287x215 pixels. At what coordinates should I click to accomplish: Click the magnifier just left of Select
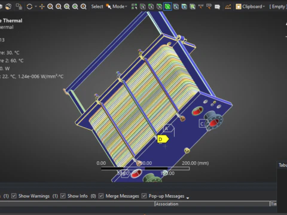point(83,7)
